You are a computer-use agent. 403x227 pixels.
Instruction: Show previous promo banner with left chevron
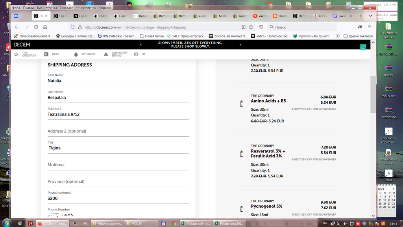coord(141,45)
